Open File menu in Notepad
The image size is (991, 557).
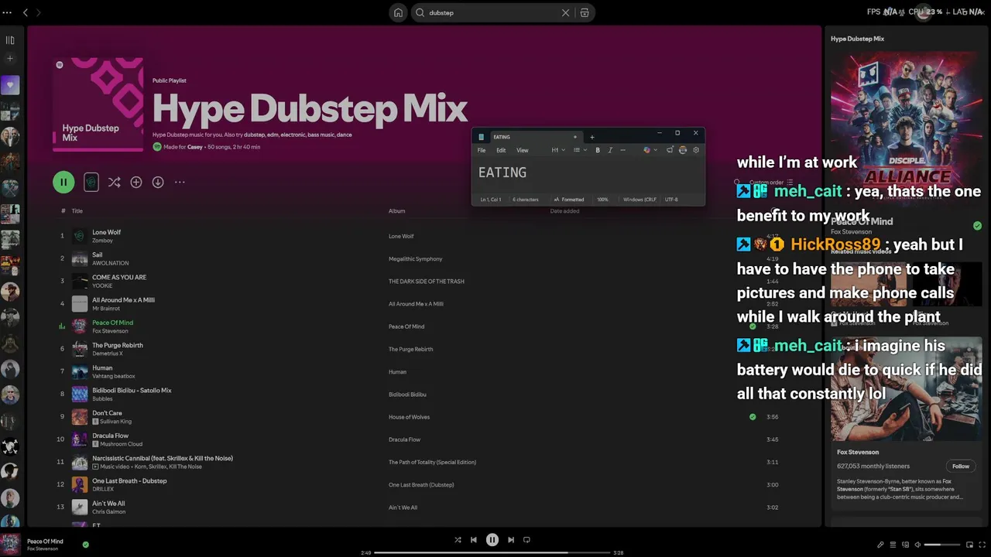pyautogui.click(x=482, y=150)
